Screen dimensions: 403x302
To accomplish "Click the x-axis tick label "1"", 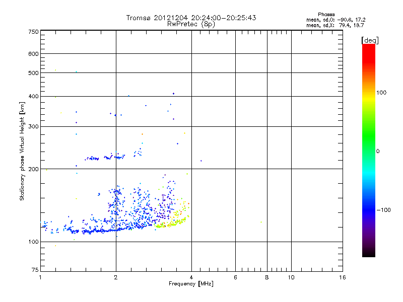I will click(x=40, y=277).
